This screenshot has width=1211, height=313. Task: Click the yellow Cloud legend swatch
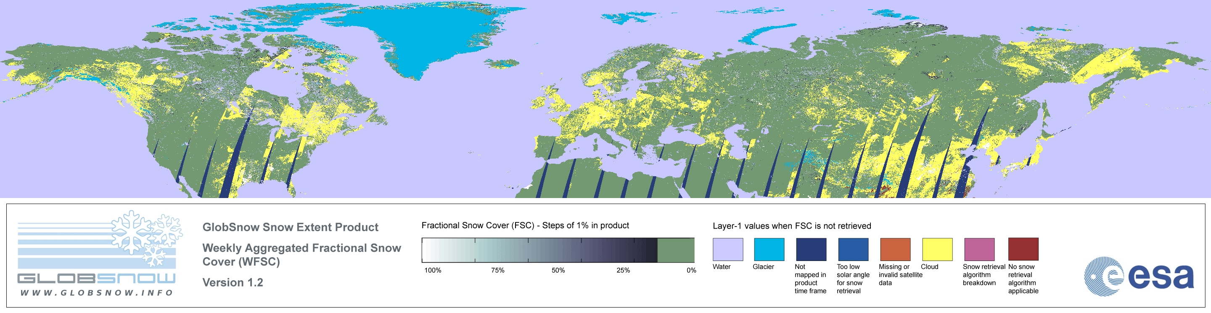937,249
